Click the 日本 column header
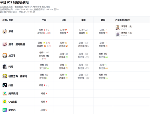The height and width of the screenshot is (114, 150). tap(64, 20)
